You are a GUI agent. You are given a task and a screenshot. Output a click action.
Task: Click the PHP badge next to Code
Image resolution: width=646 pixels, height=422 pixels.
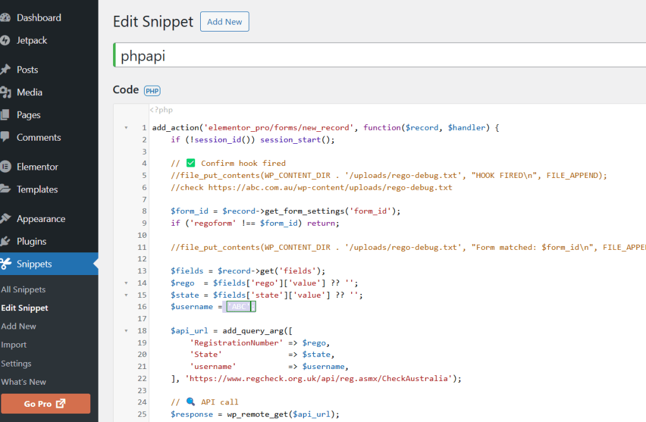click(x=152, y=91)
